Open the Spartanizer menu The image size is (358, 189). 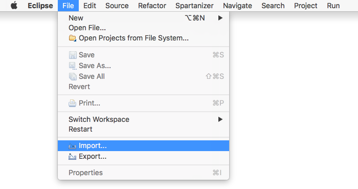point(194,6)
